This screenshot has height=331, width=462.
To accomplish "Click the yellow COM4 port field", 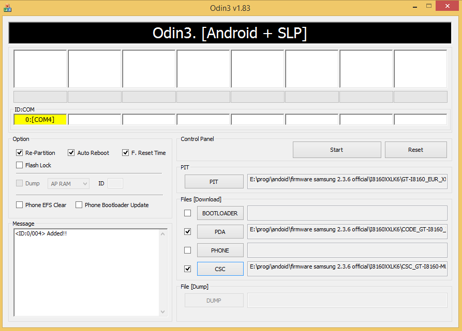I will (40, 119).
